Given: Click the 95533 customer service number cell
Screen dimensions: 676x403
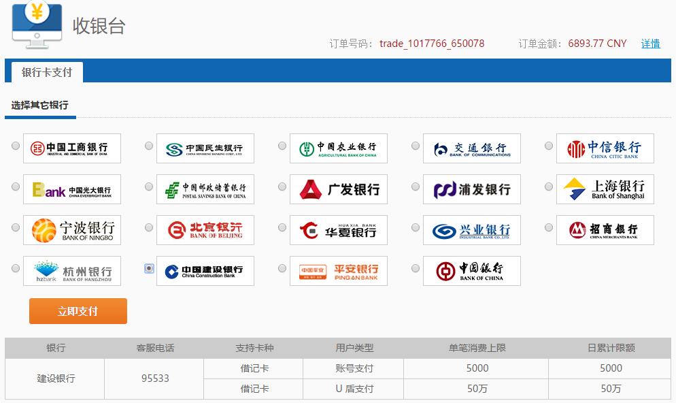Looking at the screenshot, I should point(154,378).
